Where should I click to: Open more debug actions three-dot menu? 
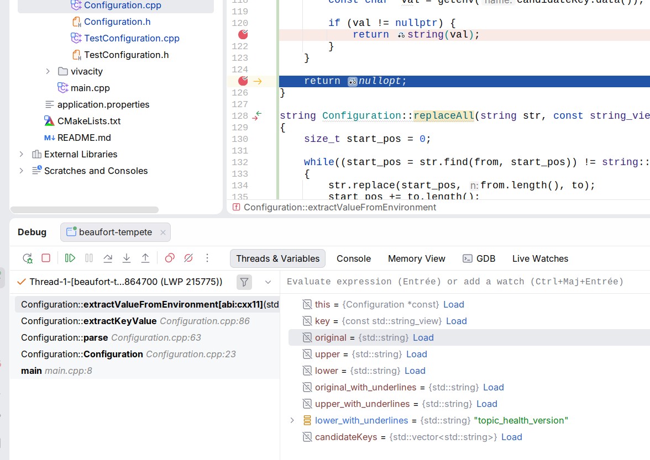207,258
